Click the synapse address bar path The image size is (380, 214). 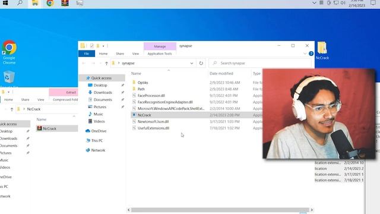click(128, 63)
